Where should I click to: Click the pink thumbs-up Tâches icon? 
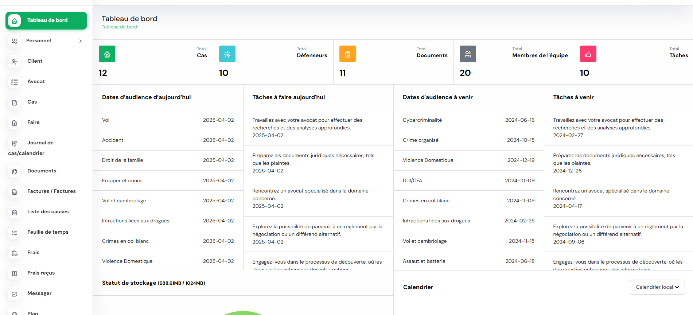[588, 54]
